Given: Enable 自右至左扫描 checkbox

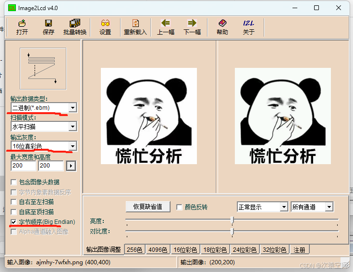Looking at the screenshot, I should click(14, 202).
